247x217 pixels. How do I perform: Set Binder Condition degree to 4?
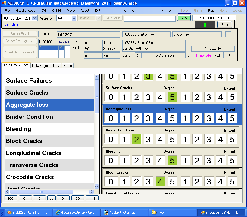(160, 139)
